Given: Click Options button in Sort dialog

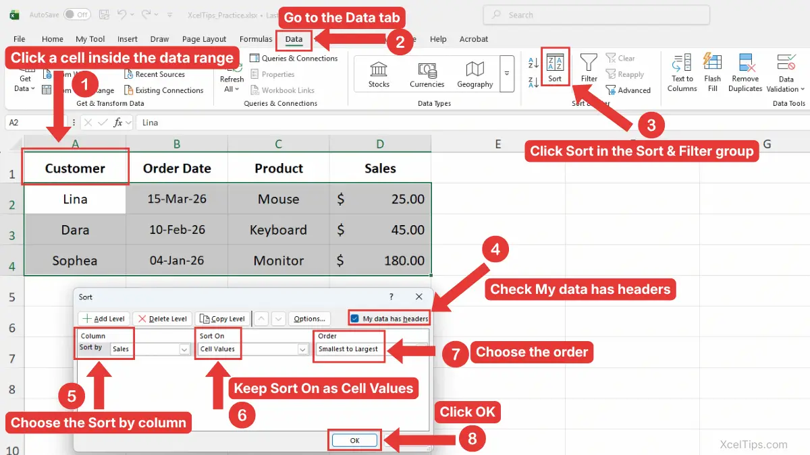Looking at the screenshot, I should pyautogui.click(x=309, y=319).
